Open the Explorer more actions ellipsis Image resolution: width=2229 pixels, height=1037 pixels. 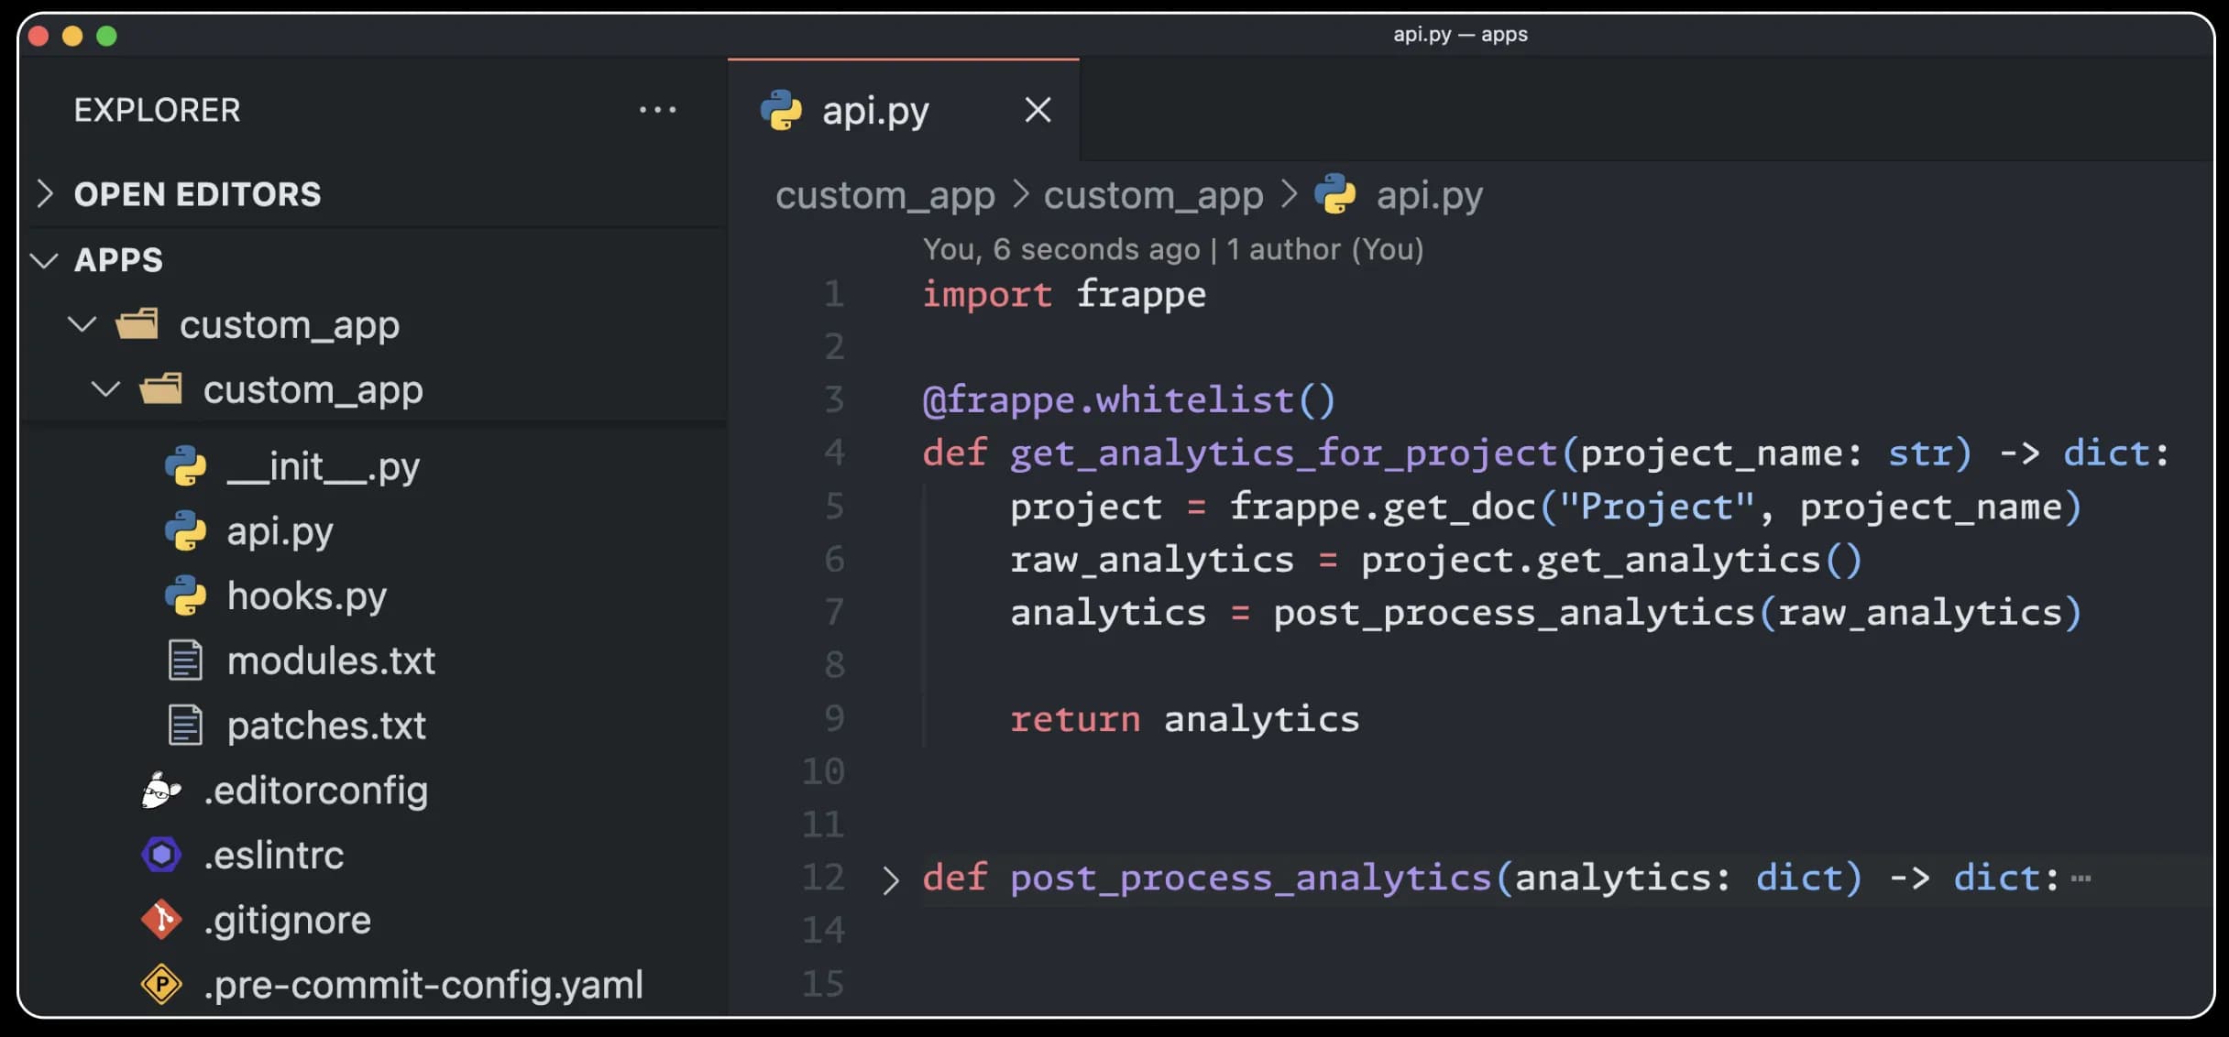coord(657,110)
